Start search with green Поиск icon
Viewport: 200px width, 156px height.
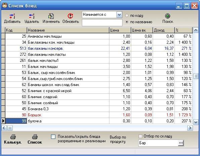coord(167,16)
